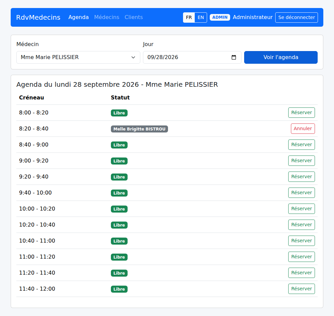The image size is (334, 316).
Task: Book the 11:40 - 12:00 slot
Action: coord(301,289)
